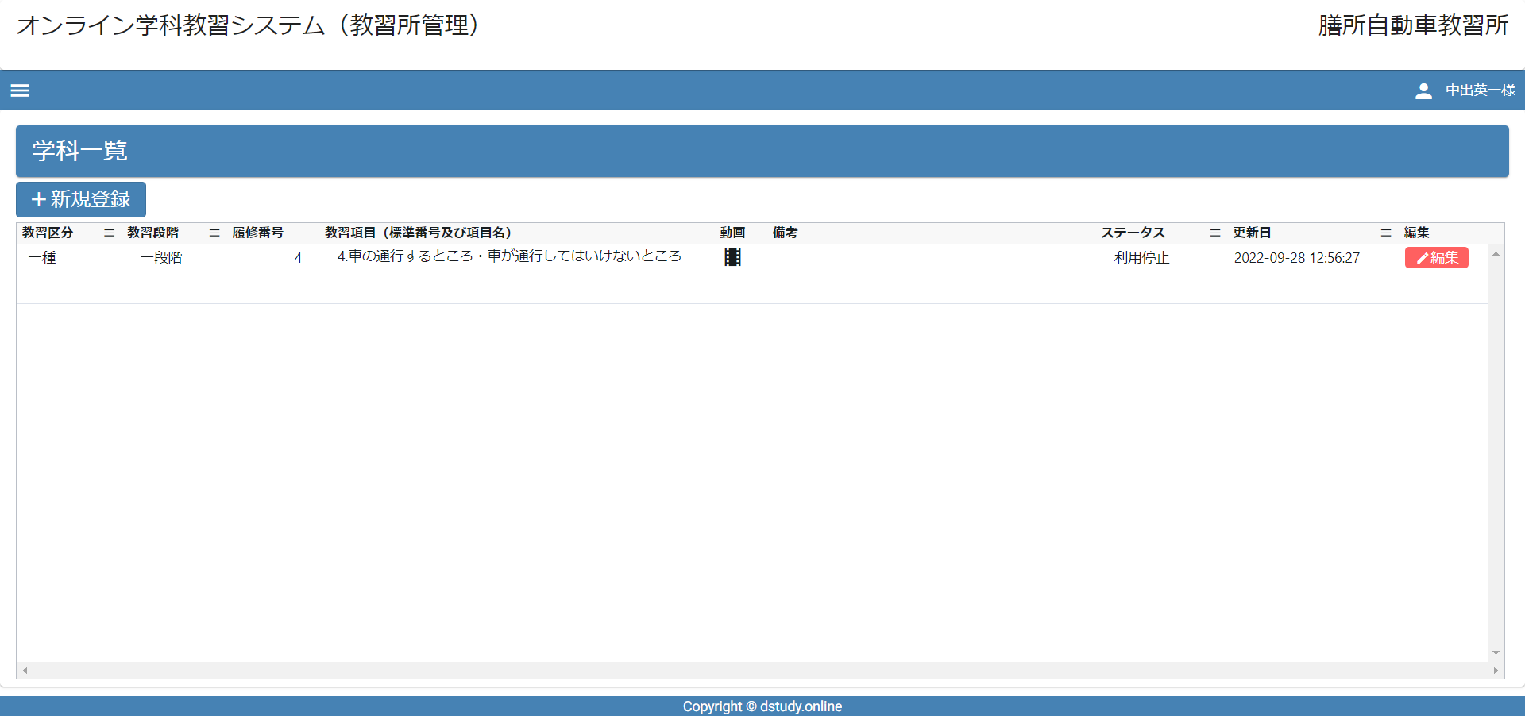The image size is (1525, 716).
Task: Click the horizontal scrollbar left arrow
Action: click(x=25, y=671)
